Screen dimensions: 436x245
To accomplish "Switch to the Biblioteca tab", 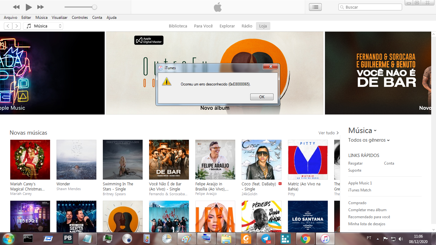I will pos(178,26).
